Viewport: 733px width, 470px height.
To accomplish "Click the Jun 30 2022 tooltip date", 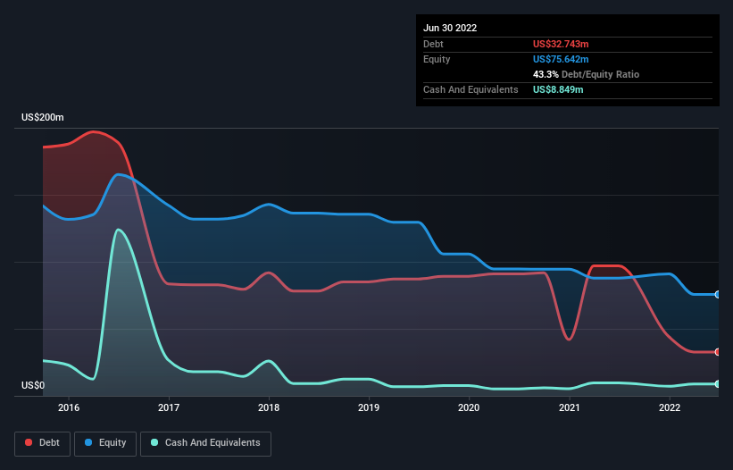I will click(x=450, y=28).
